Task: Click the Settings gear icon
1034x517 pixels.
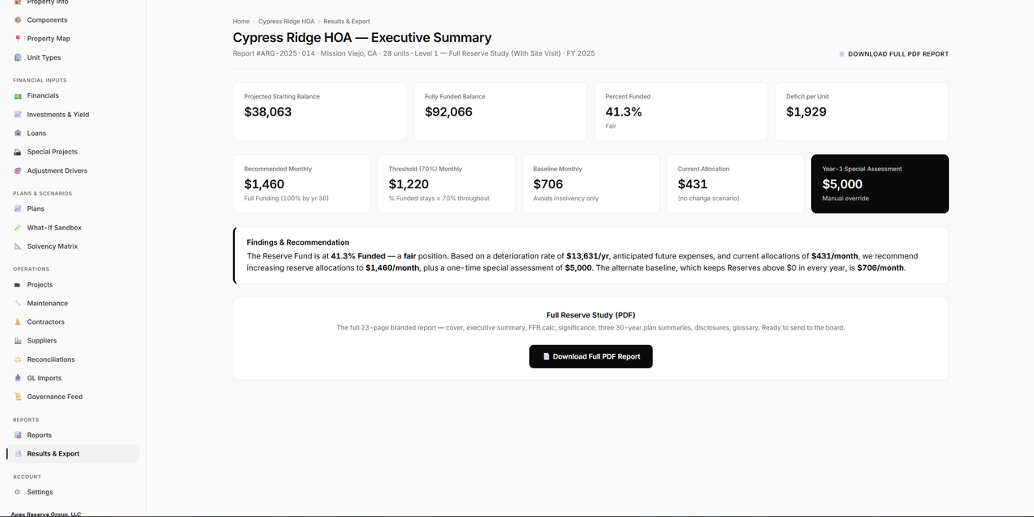Action: [x=18, y=491]
